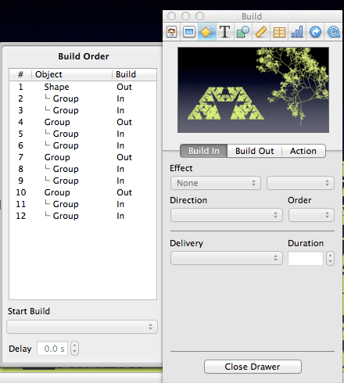The image size is (344, 383).
Task: Open the Document inspector icon
Action: click(171, 32)
